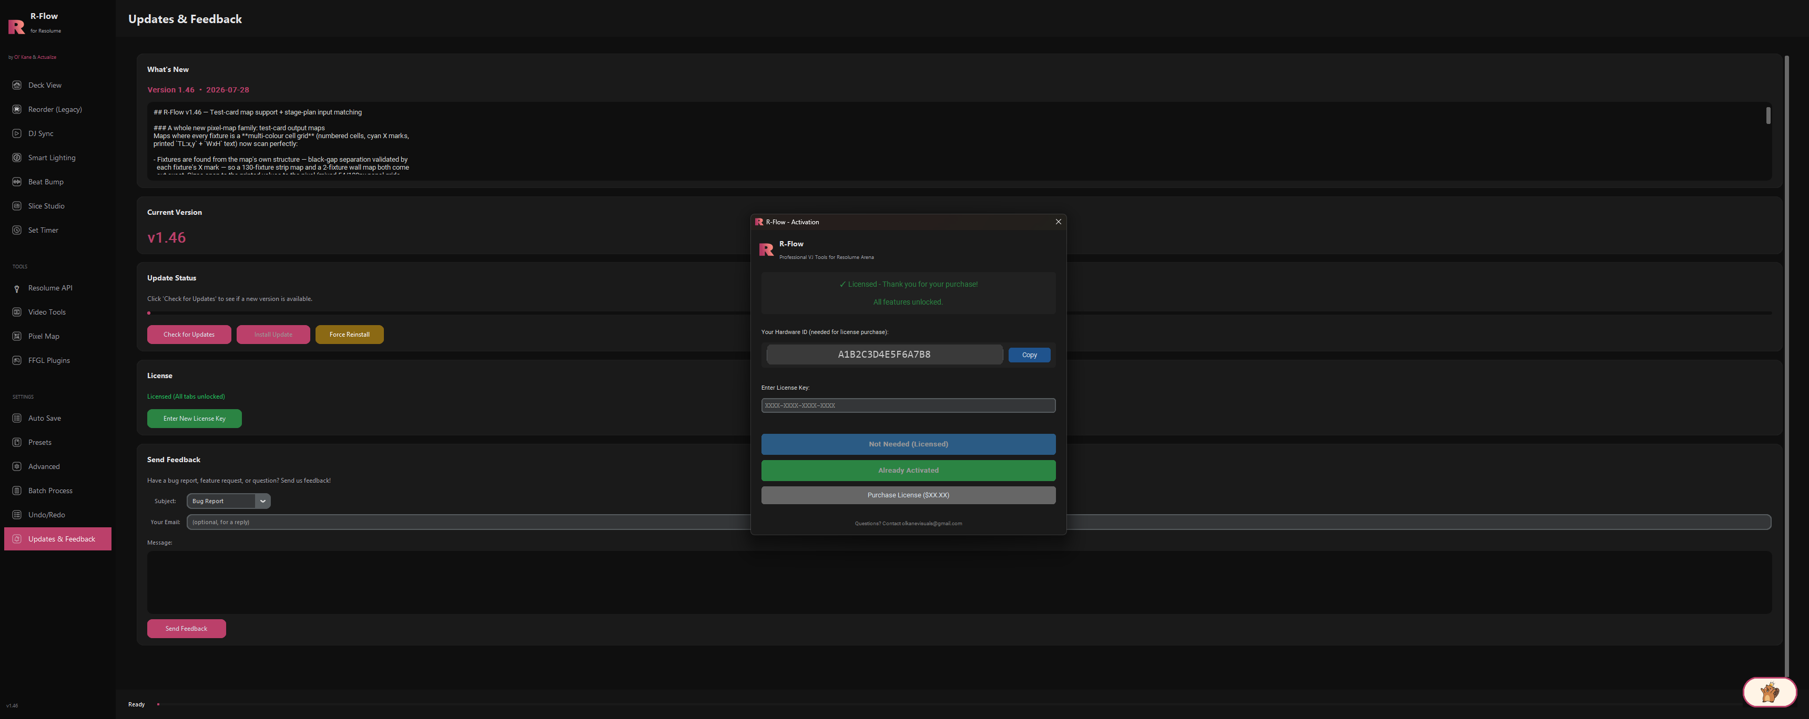Click the Check for Updates button
This screenshot has width=1809, height=719.
point(189,335)
